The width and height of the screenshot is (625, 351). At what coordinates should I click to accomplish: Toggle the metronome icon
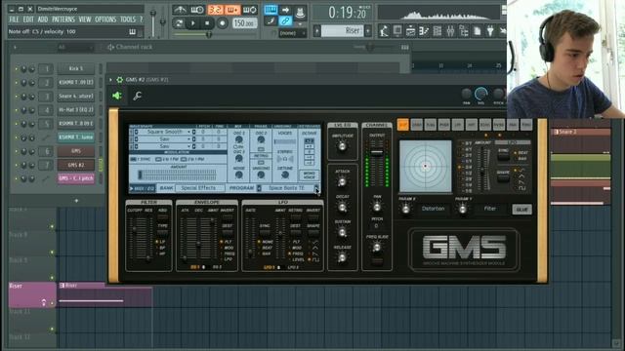181,10
